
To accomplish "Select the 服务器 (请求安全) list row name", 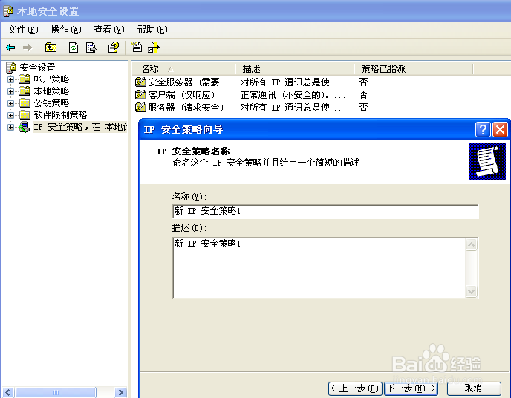I will (x=186, y=107).
